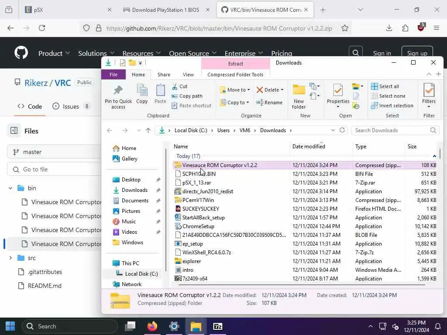Click the Pricing link
Image resolution: width=447 pixels, height=335 pixels.
coord(282,53)
